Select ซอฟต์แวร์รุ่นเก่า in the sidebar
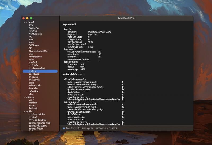The width and height of the screenshot is (212, 145). tap(36, 129)
